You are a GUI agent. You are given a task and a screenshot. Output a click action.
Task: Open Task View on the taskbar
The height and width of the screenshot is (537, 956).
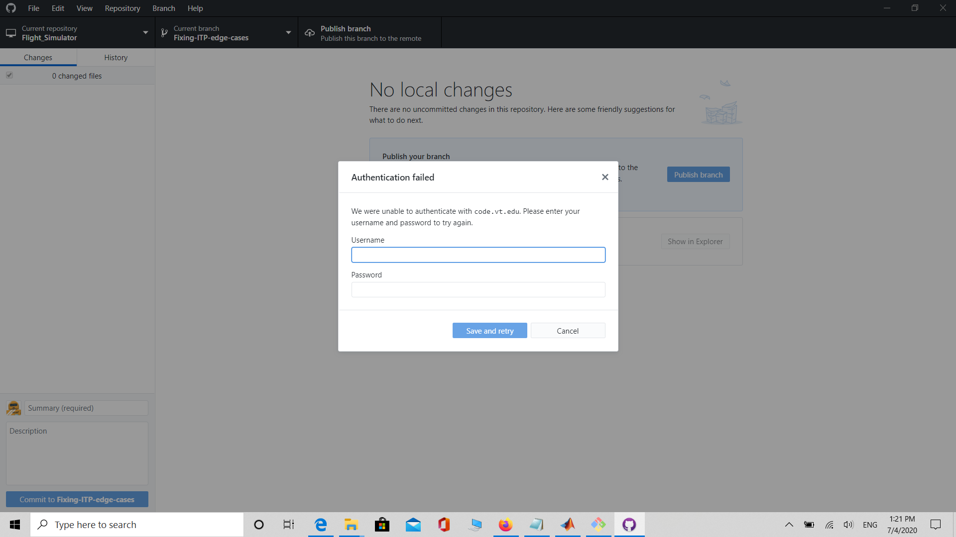coord(289,525)
